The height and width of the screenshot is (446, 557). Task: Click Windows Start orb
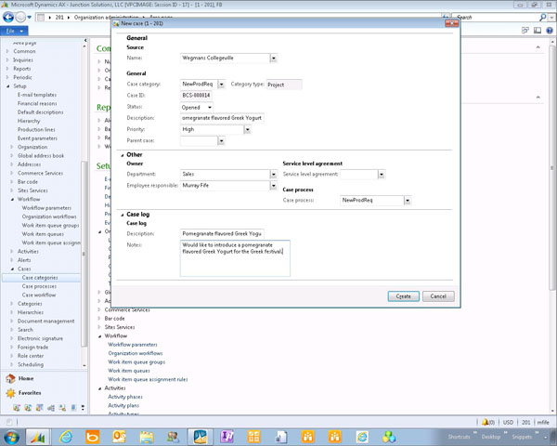[x=11, y=437]
